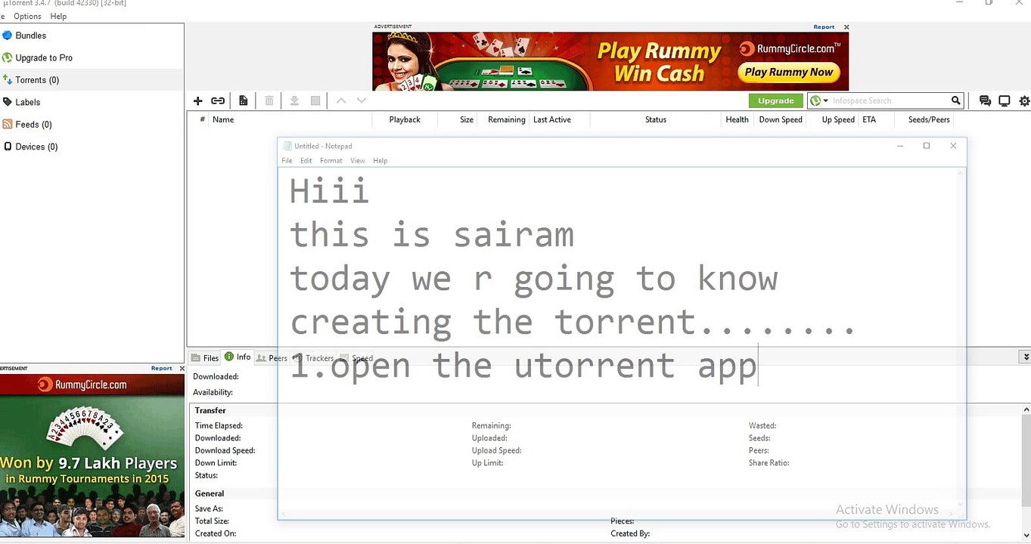1031x544 pixels.
Task: Click the Stop torrent square icon
Action: 315,100
